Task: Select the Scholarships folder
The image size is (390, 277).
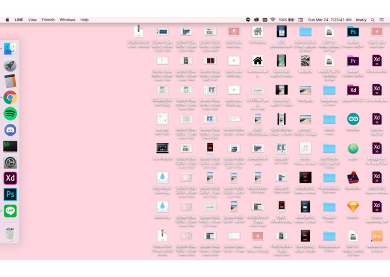Action: tap(329, 236)
